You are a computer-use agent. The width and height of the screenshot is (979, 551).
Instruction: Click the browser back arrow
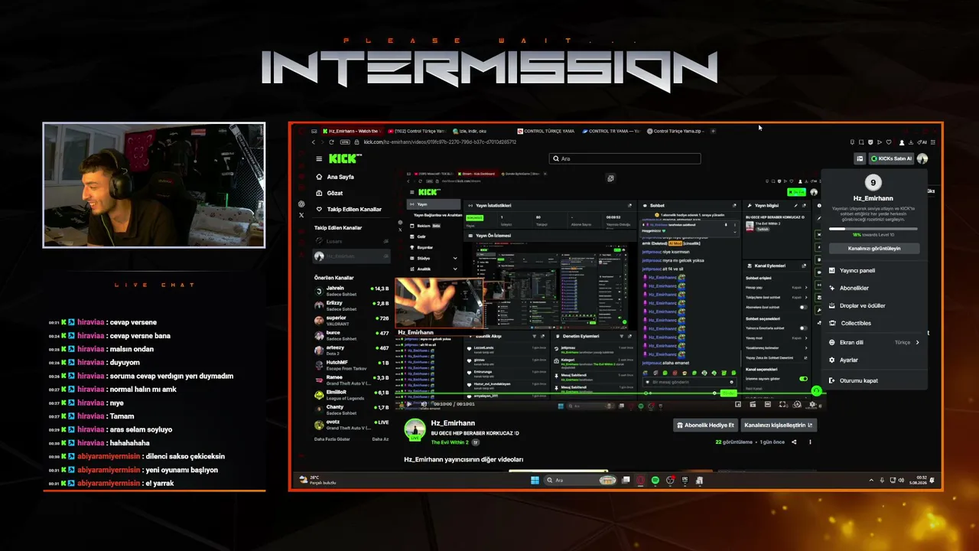313,142
